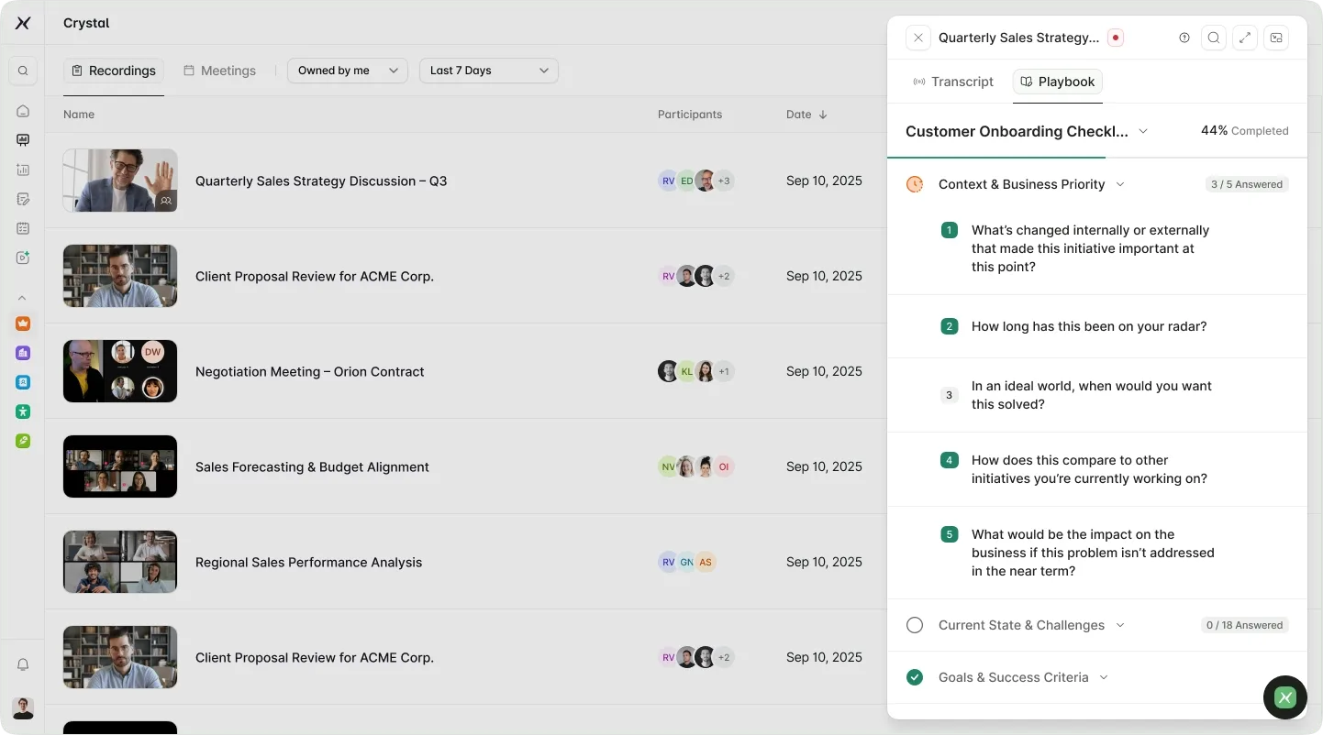The width and height of the screenshot is (1323, 735).
Task: Open notifications bell in sidebar
Action: (x=23, y=664)
